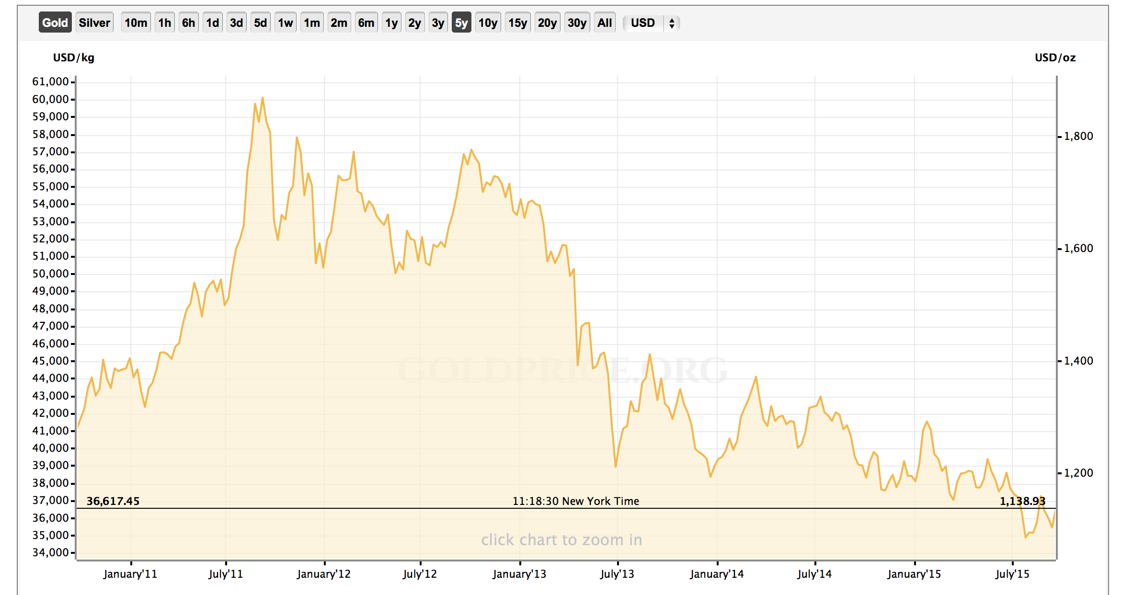Switch chart to Silver
Viewport: 1122px width, 595px height.
point(94,23)
